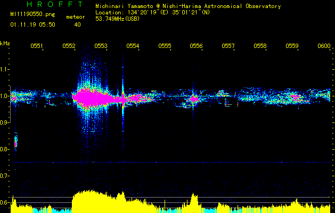Click the Location coordinates line
Image resolution: width=335 pixels, height=213 pixels.
tap(152, 12)
